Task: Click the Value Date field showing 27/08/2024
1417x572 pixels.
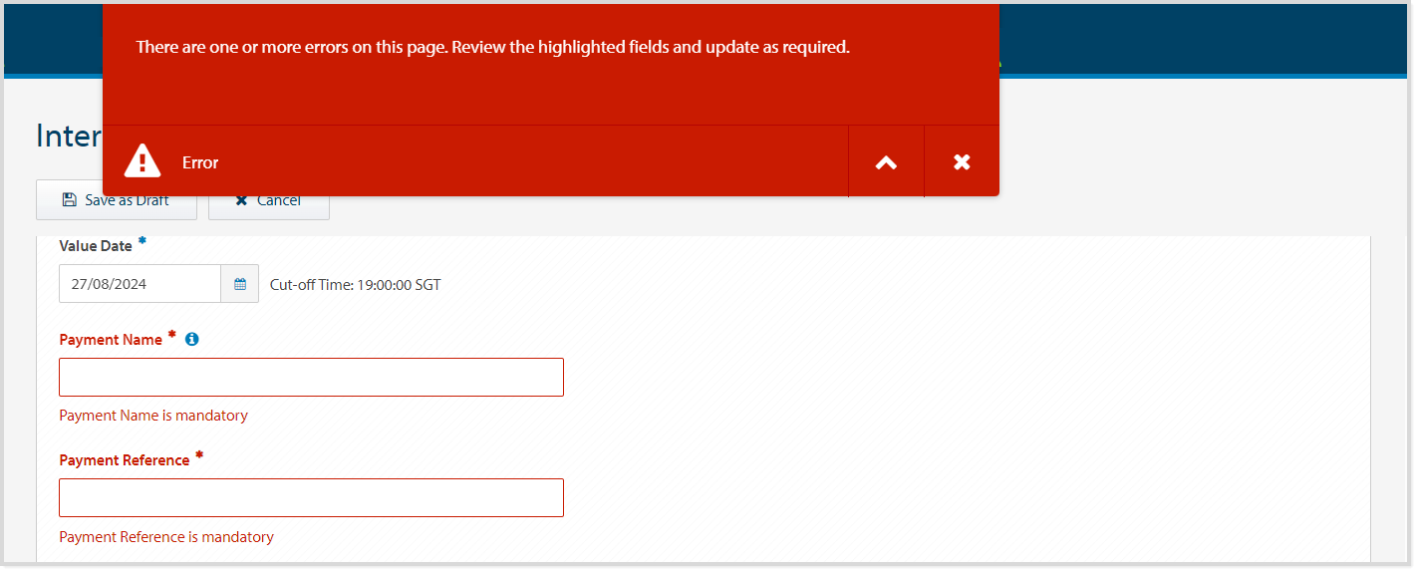Action: point(140,284)
